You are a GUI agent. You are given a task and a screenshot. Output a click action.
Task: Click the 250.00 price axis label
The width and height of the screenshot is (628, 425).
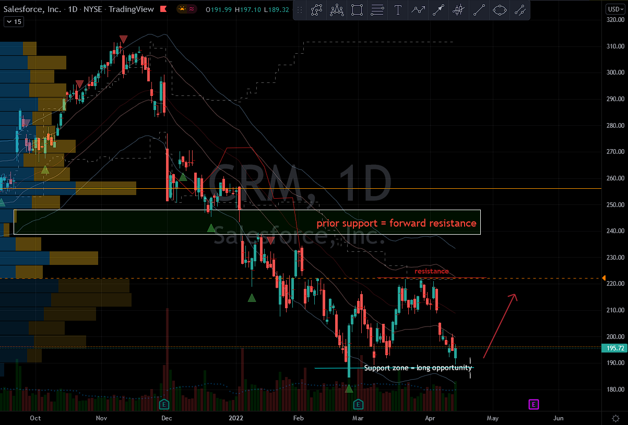[x=615, y=204]
